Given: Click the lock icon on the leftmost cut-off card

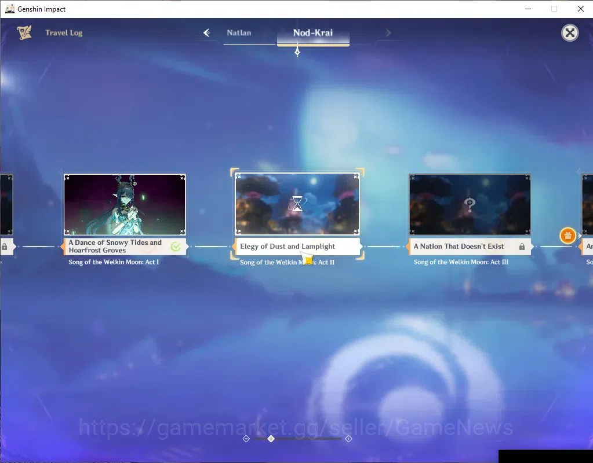Looking at the screenshot, I should click(x=4, y=247).
